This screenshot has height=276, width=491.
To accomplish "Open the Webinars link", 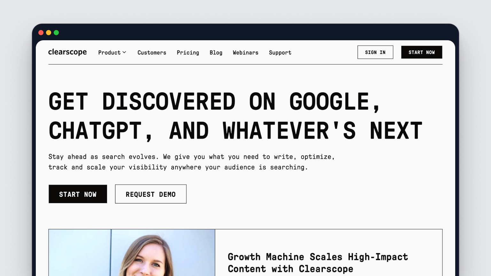I will point(245,52).
